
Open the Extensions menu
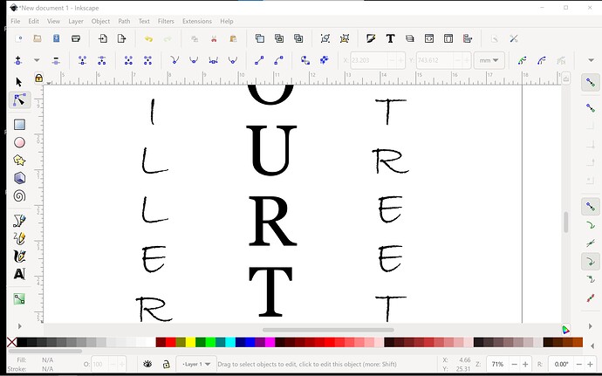tap(197, 21)
